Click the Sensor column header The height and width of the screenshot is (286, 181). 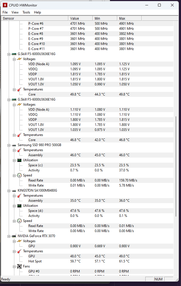(35, 19)
